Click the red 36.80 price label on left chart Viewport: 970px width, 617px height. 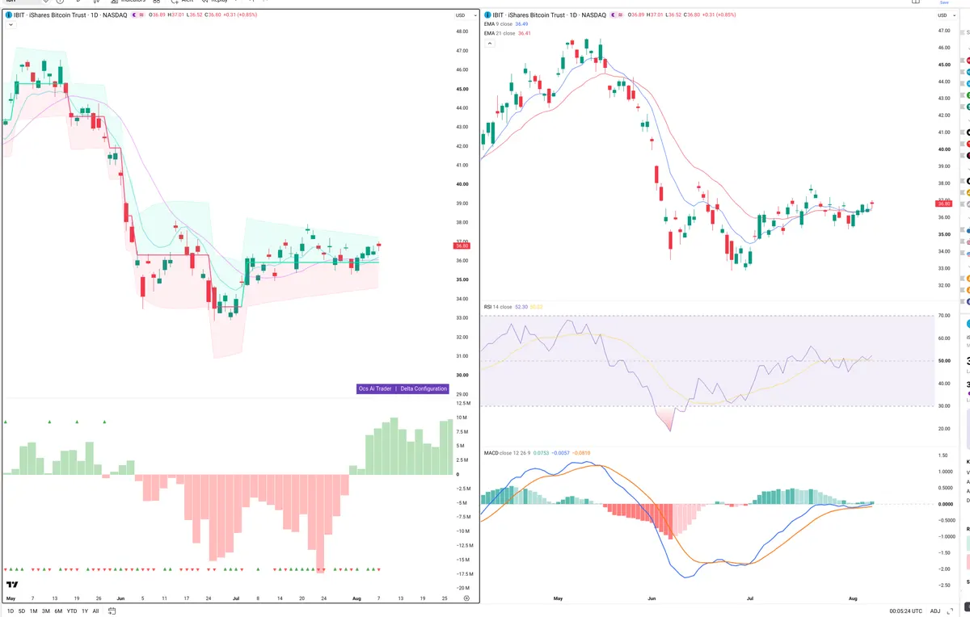[x=462, y=246]
